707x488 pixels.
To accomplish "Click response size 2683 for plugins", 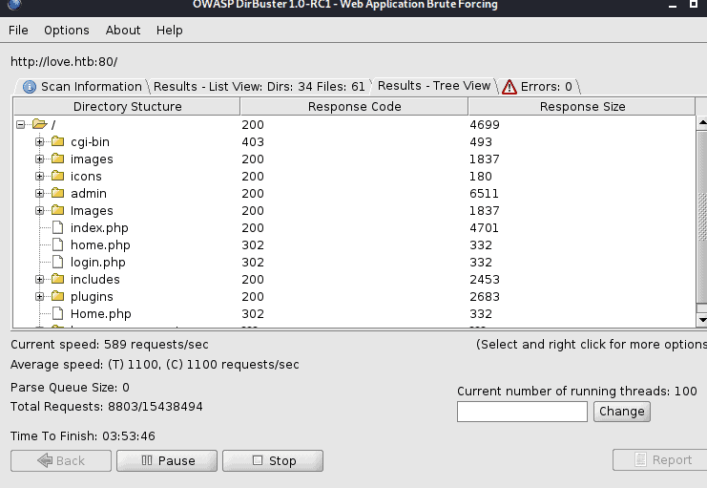I will pyautogui.click(x=485, y=297).
